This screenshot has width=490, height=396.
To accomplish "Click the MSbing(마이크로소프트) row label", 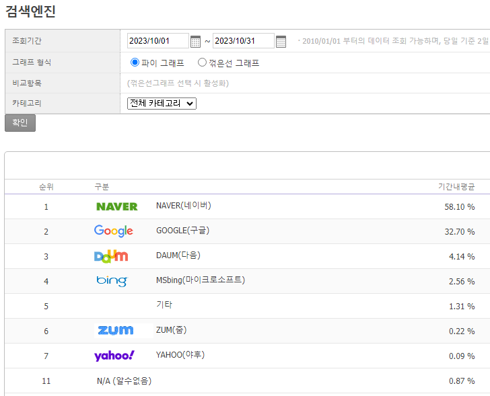I will pos(201,280).
